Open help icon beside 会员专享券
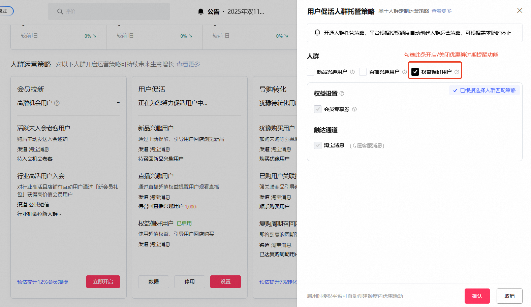Image resolution: width=531 pixels, height=307 pixels. click(354, 109)
